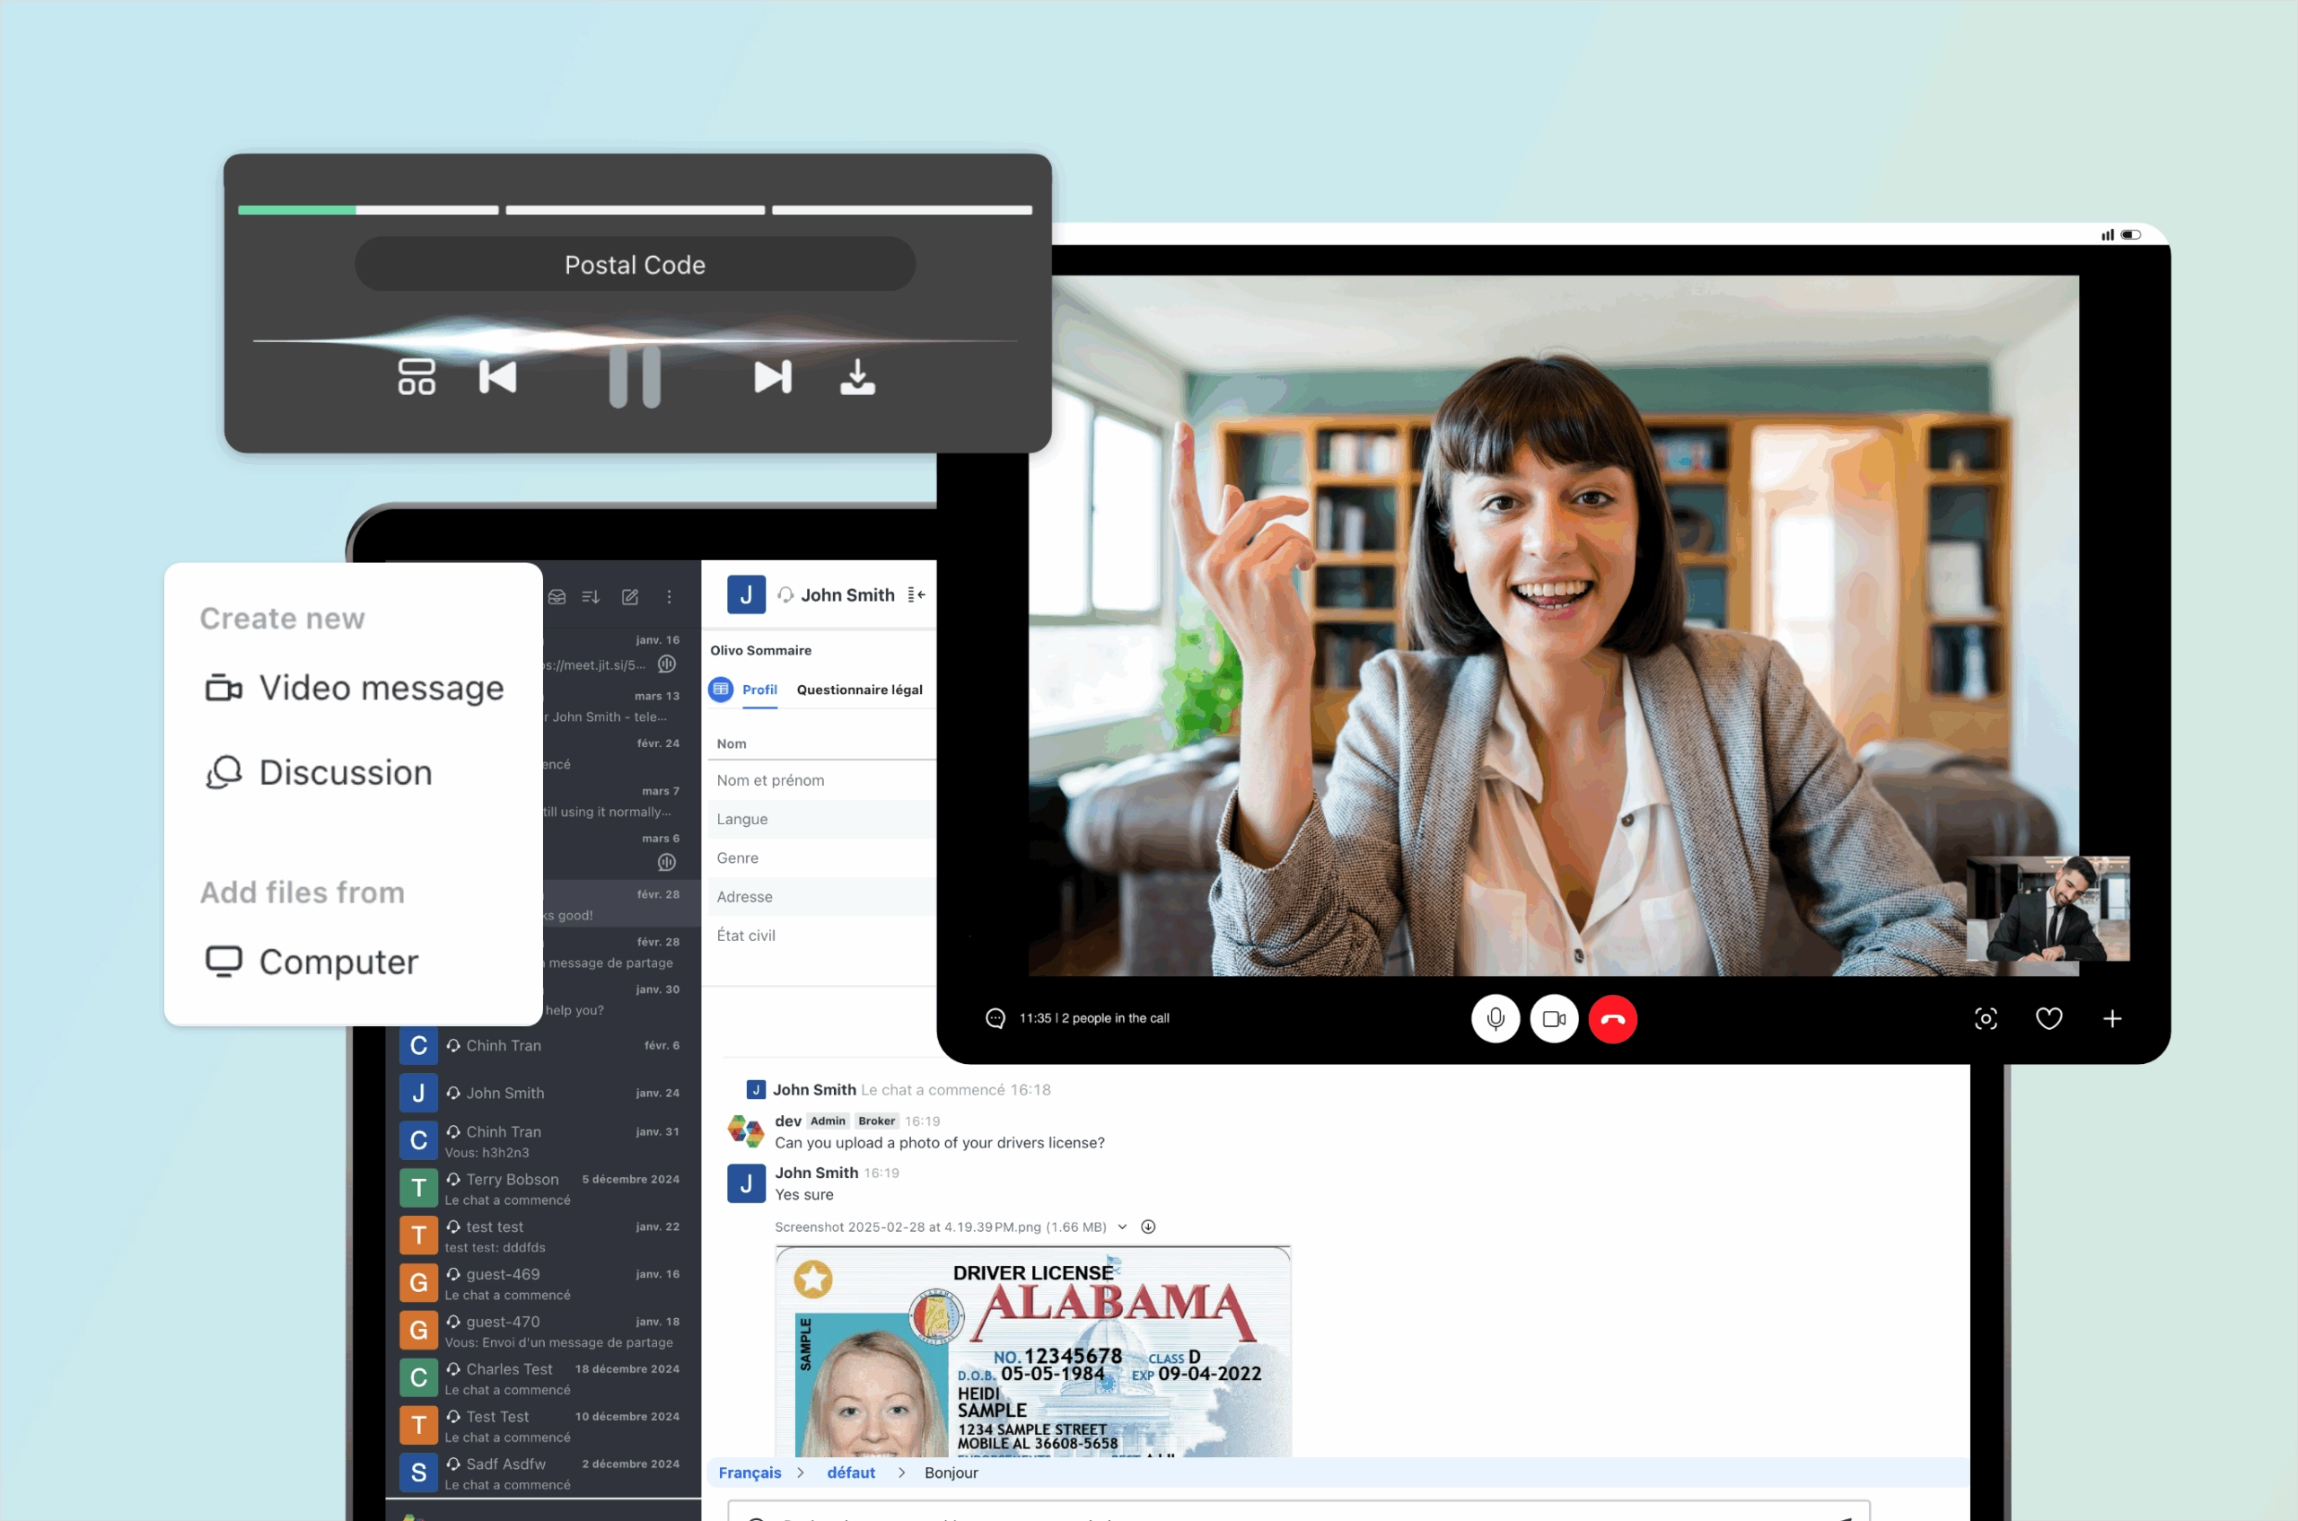Switch to the Questionnaire légal tab

[859, 690]
